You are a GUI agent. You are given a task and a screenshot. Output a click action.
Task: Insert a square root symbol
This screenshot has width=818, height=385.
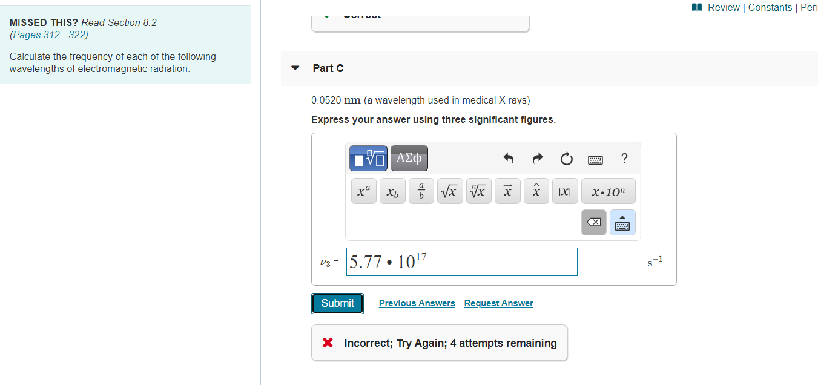(450, 191)
